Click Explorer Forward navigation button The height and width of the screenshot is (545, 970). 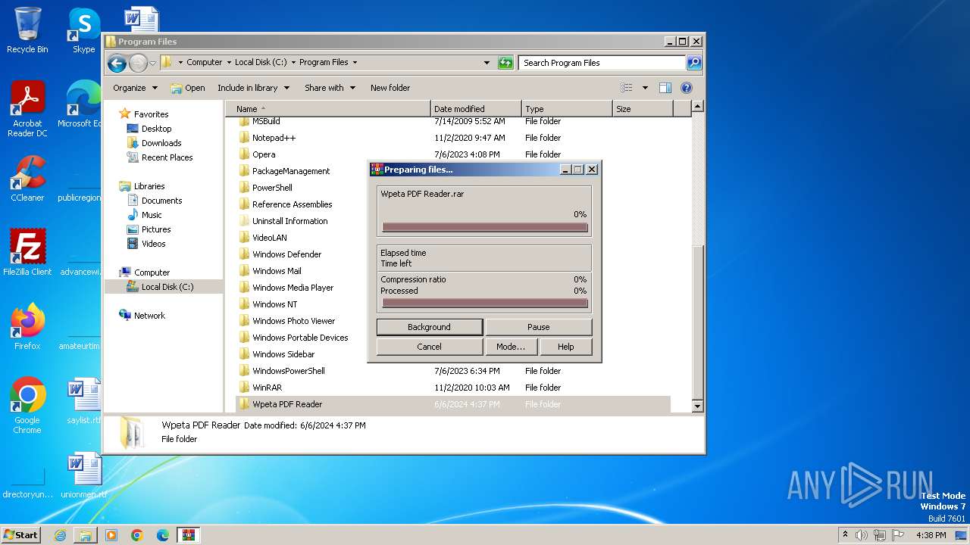click(138, 63)
